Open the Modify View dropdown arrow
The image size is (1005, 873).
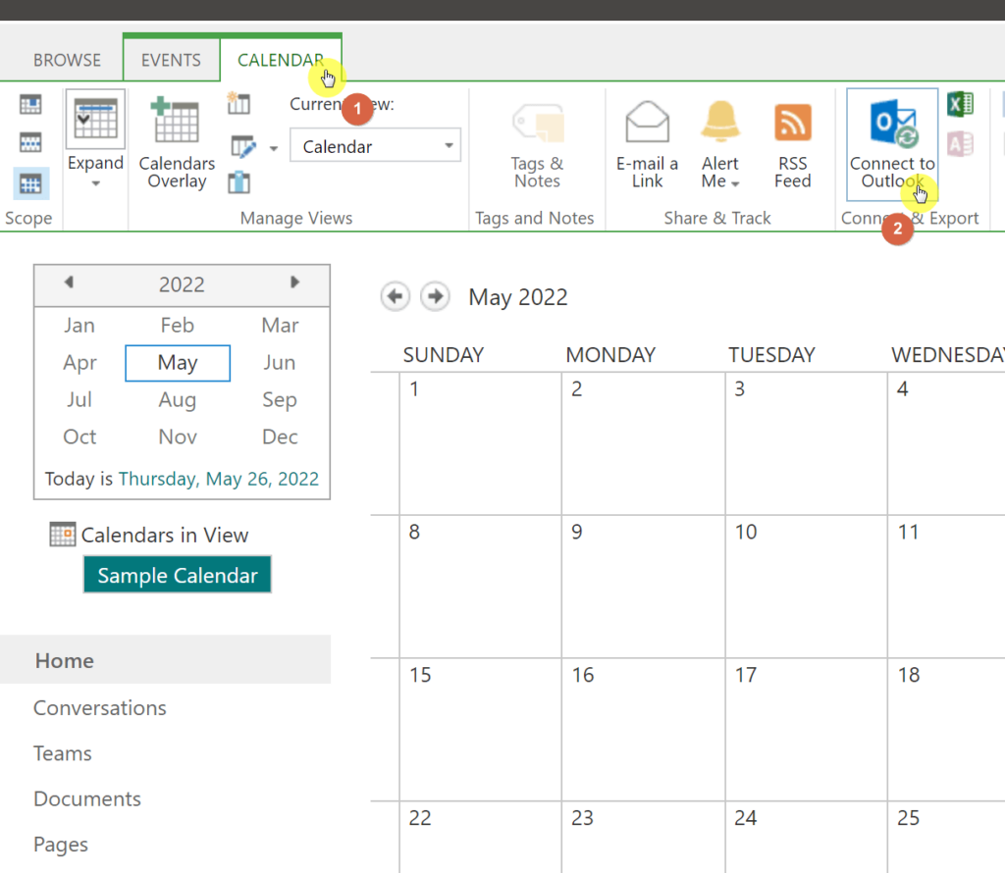coord(274,148)
